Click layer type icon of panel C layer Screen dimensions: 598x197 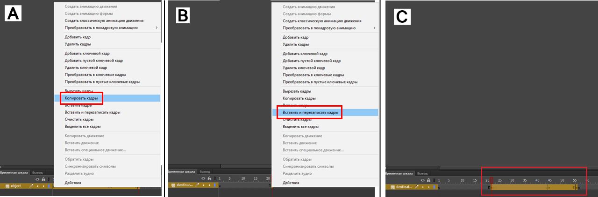point(392,187)
